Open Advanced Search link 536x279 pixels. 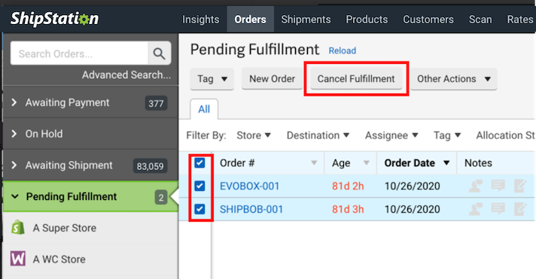point(126,74)
